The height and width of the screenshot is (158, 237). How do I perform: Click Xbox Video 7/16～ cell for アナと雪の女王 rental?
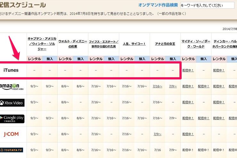(157, 102)
